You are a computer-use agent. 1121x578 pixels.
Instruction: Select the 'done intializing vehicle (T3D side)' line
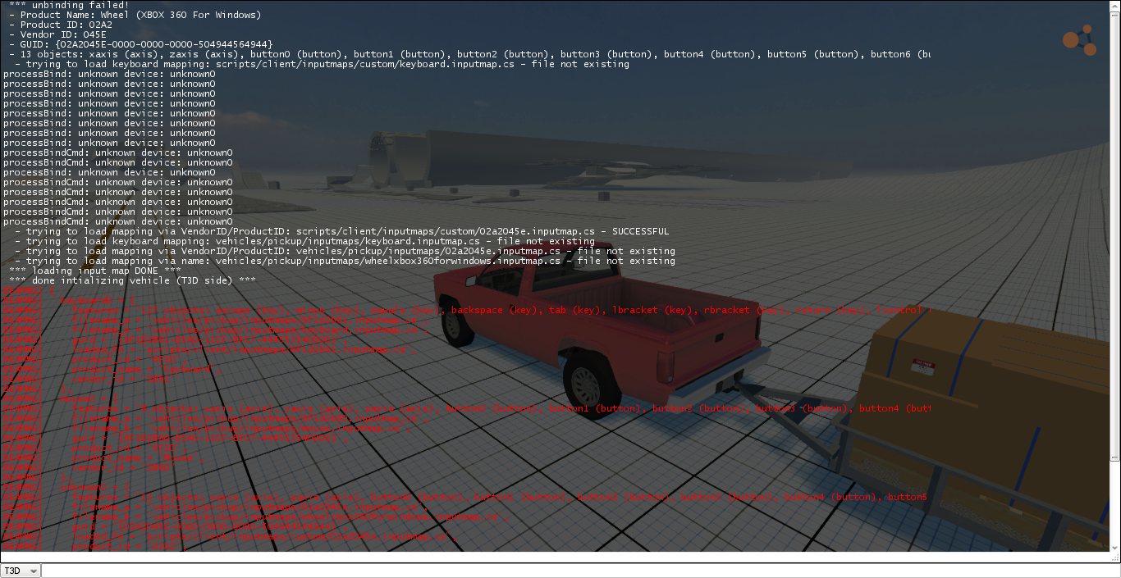(132, 280)
